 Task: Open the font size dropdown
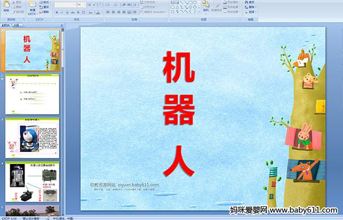pyautogui.click(x=81, y=5)
